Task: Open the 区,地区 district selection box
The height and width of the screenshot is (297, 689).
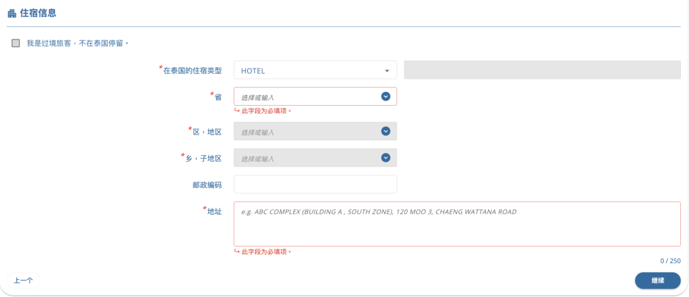Action: click(x=307, y=132)
